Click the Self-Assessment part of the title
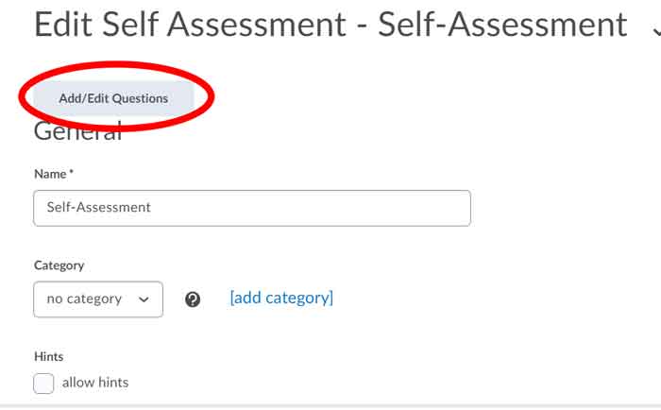661x410 pixels. [x=502, y=24]
